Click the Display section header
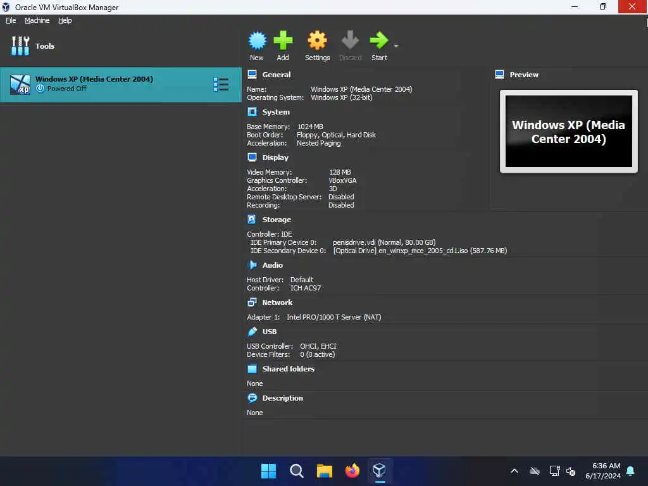The width and height of the screenshot is (648, 486). (x=275, y=158)
